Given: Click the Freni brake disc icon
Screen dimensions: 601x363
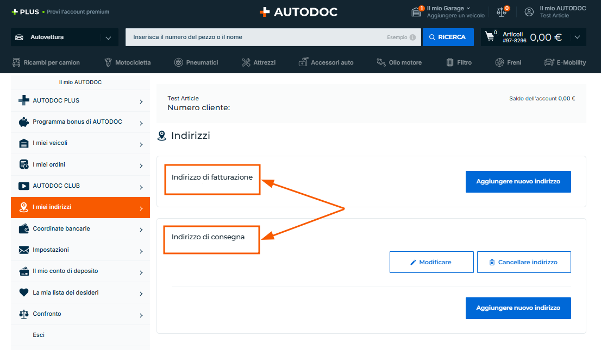Looking at the screenshot, I should [x=499, y=62].
